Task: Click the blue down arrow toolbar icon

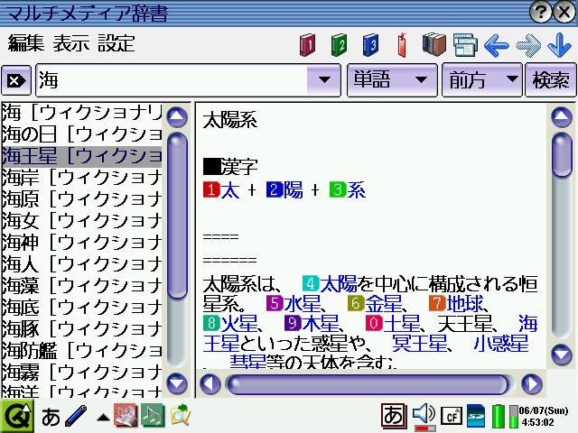Action: [x=559, y=45]
